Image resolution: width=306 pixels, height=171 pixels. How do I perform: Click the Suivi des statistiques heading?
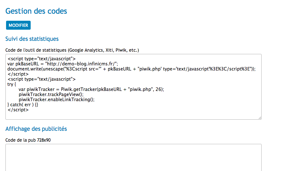coord(32,39)
